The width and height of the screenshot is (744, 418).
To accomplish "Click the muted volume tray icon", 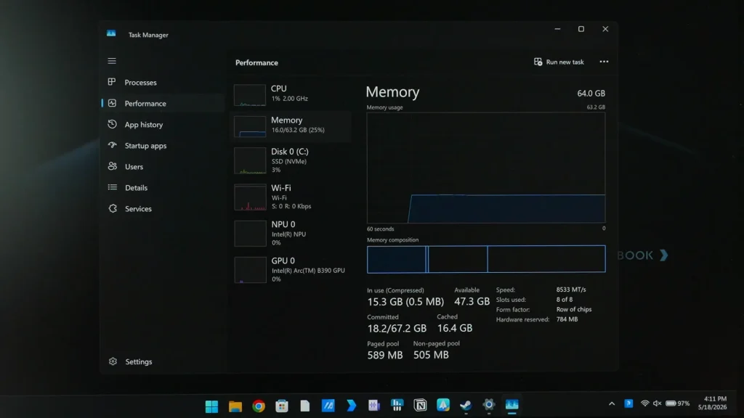I will 657,403.
